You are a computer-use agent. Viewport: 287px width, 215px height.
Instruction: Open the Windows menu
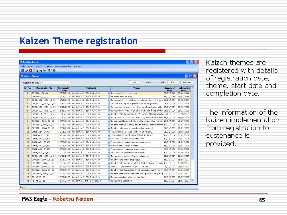point(77,66)
